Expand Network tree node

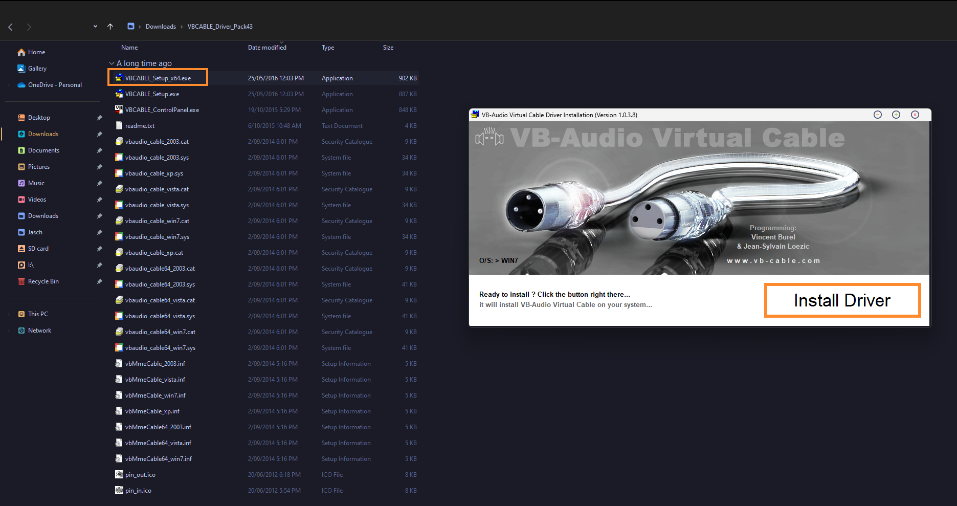(x=8, y=331)
